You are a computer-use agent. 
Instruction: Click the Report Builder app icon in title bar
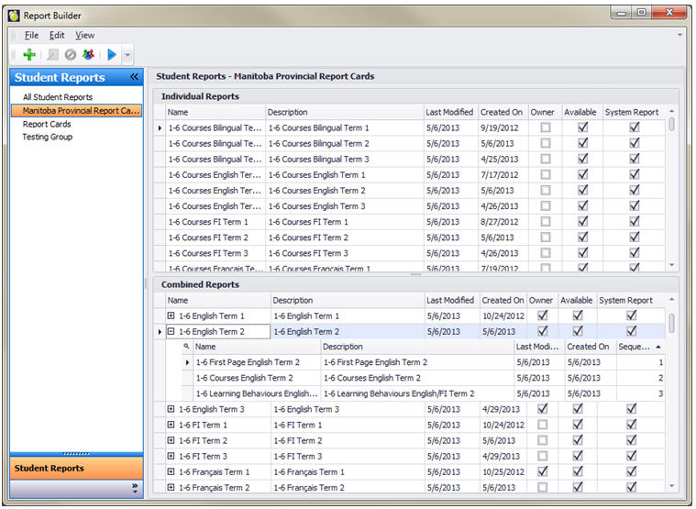tap(13, 14)
